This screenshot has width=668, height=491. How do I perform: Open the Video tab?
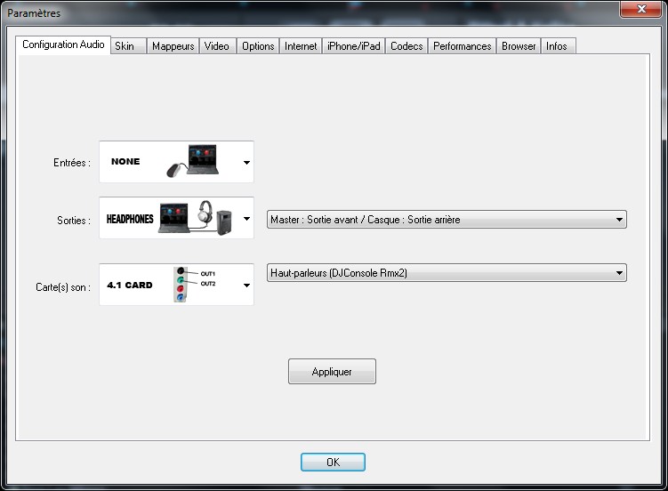[217, 46]
